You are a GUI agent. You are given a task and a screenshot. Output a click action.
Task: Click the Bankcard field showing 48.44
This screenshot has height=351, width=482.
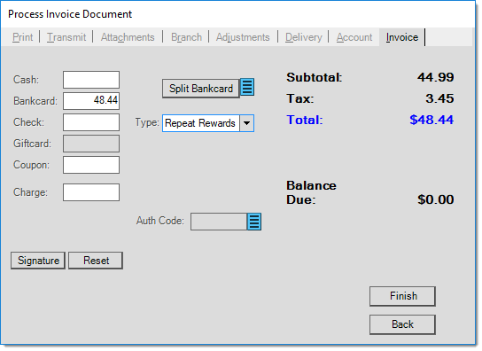[x=91, y=101]
